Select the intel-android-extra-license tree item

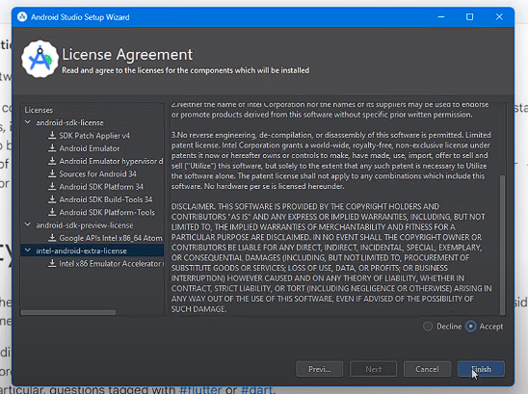(82, 250)
